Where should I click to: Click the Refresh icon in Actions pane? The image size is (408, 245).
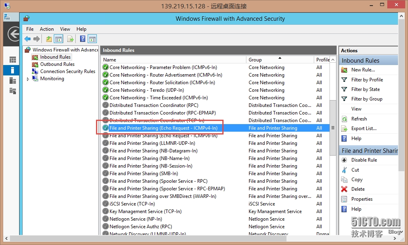(x=344, y=119)
